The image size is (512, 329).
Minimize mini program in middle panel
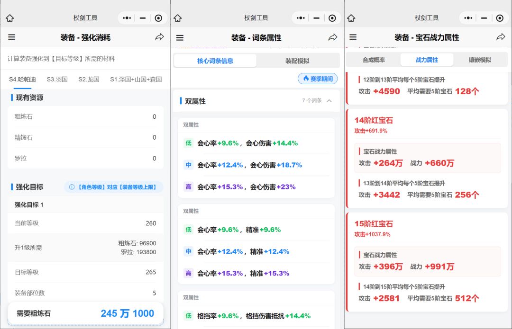(316, 18)
